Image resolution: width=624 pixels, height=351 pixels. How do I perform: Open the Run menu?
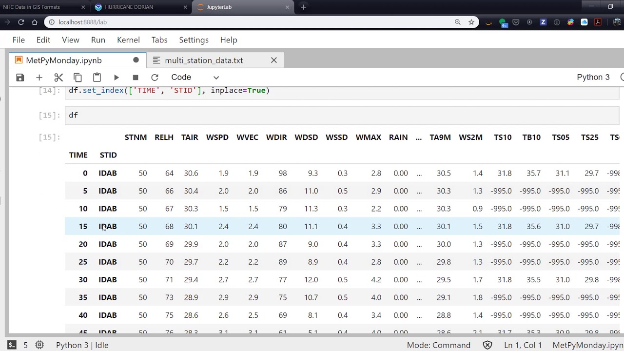click(98, 40)
